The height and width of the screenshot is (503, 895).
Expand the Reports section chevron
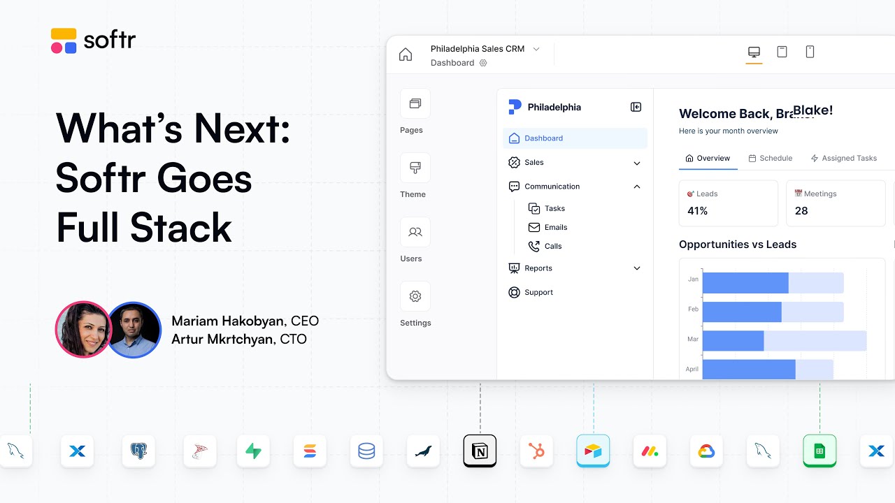point(637,268)
